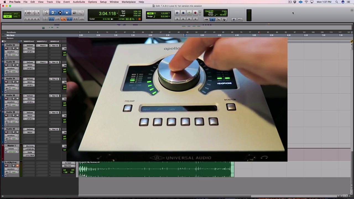354x199 pixels.
Task: Click the Rewind transport button
Action: pyautogui.click(x=183, y=19)
